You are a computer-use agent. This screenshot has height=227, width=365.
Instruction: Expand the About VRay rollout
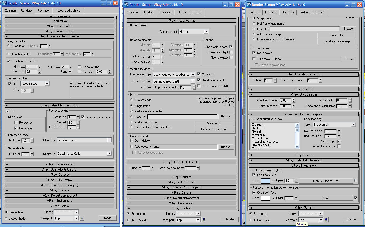59,21
